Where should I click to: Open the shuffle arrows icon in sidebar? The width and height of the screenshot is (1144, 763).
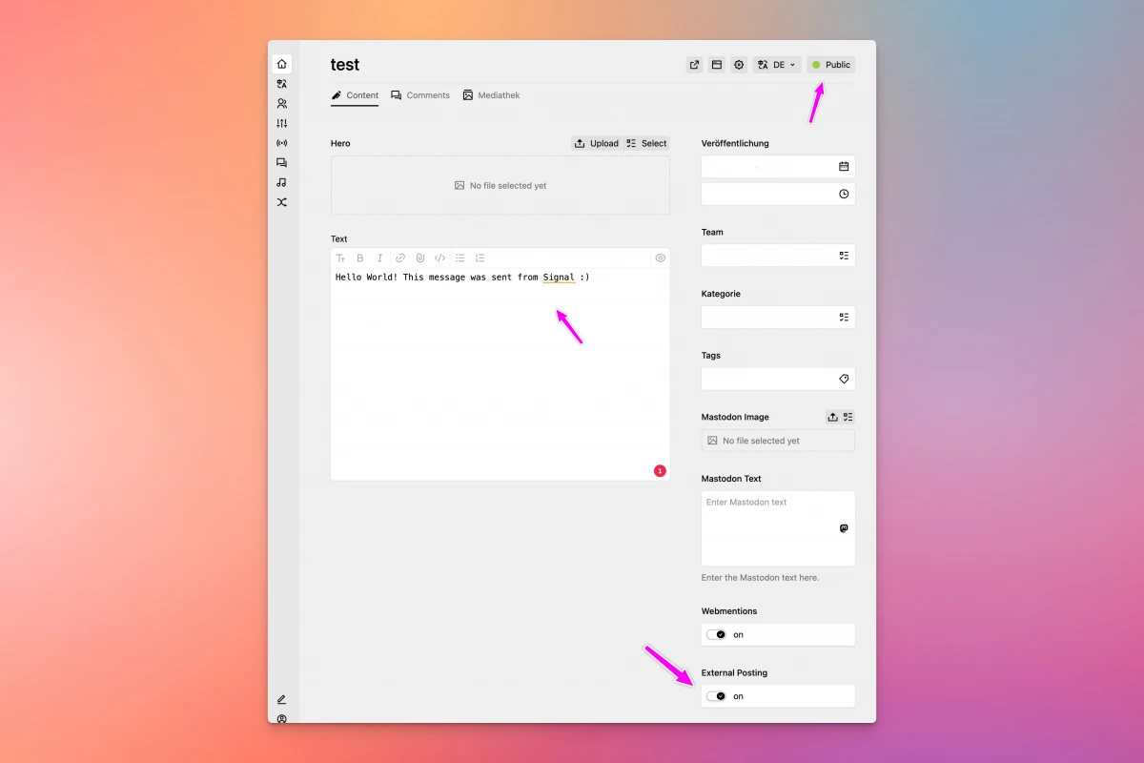(281, 202)
